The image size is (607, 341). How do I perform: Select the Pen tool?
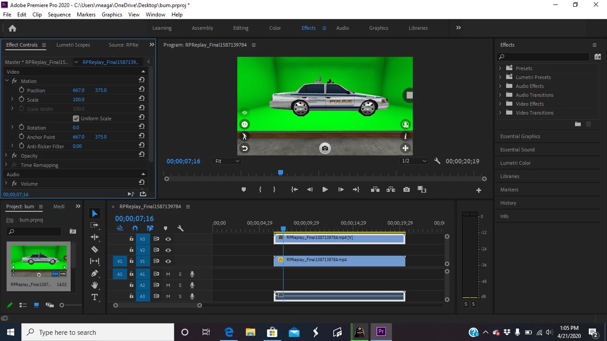(x=95, y=273)
